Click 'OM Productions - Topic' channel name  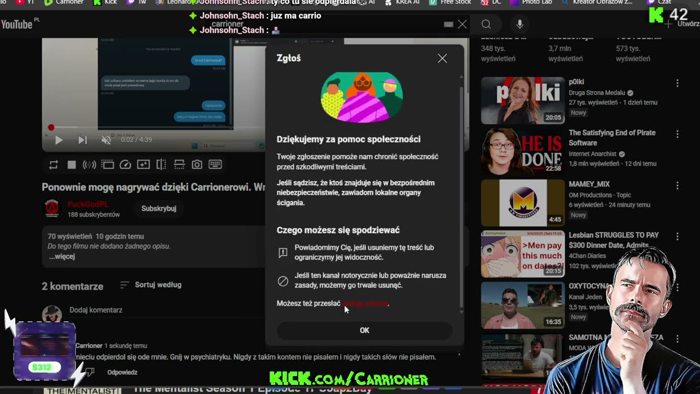(600, 195)
